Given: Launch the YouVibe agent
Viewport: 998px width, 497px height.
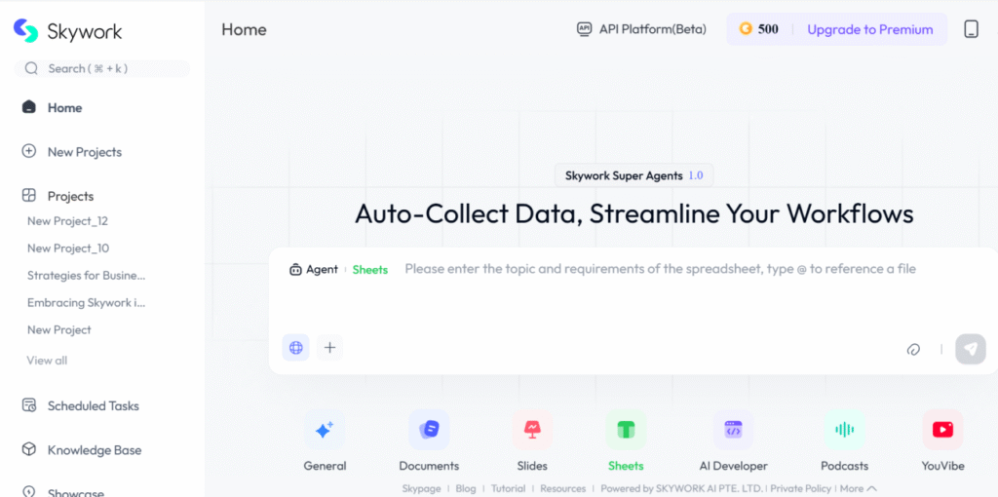Looking at the screenshot, I should [942, 430].
